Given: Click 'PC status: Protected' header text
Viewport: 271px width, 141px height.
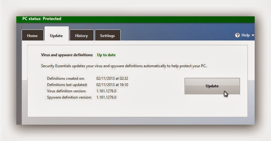Looking at the screenshot, I should click(x=42, y=19).
